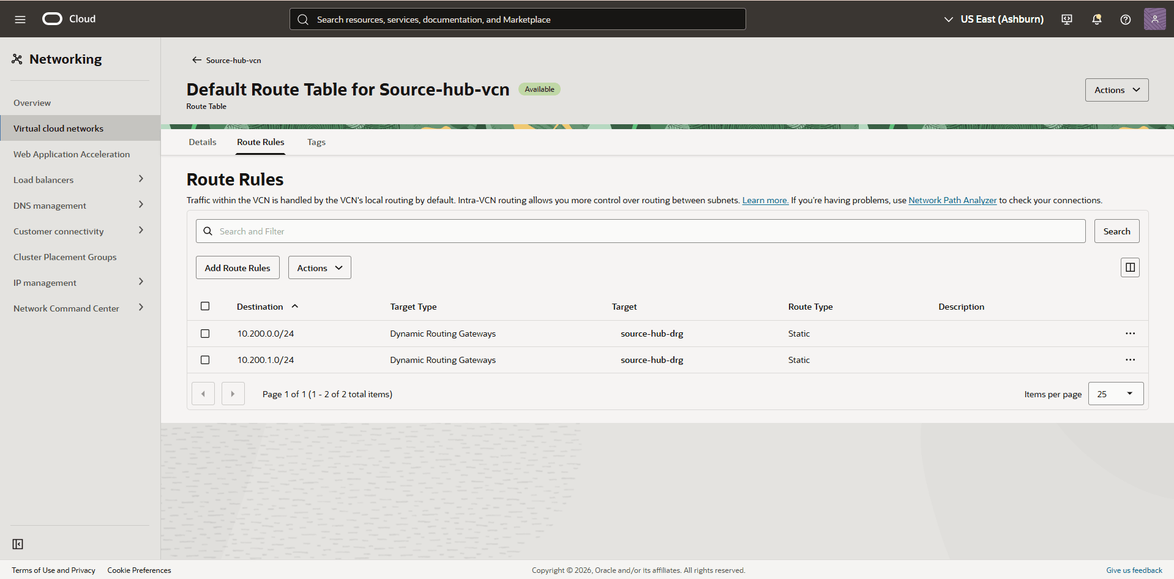Click the Oracle Cloud logo
This screenshot has width=1174, height=579.
[69, 19]
